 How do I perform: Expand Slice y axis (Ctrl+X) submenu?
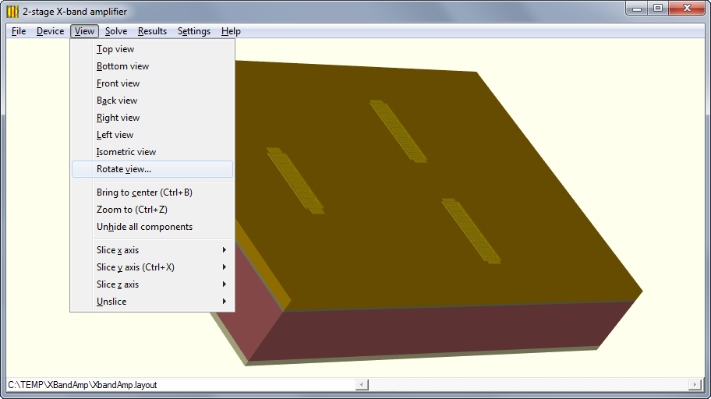click(x=152, y=267)
